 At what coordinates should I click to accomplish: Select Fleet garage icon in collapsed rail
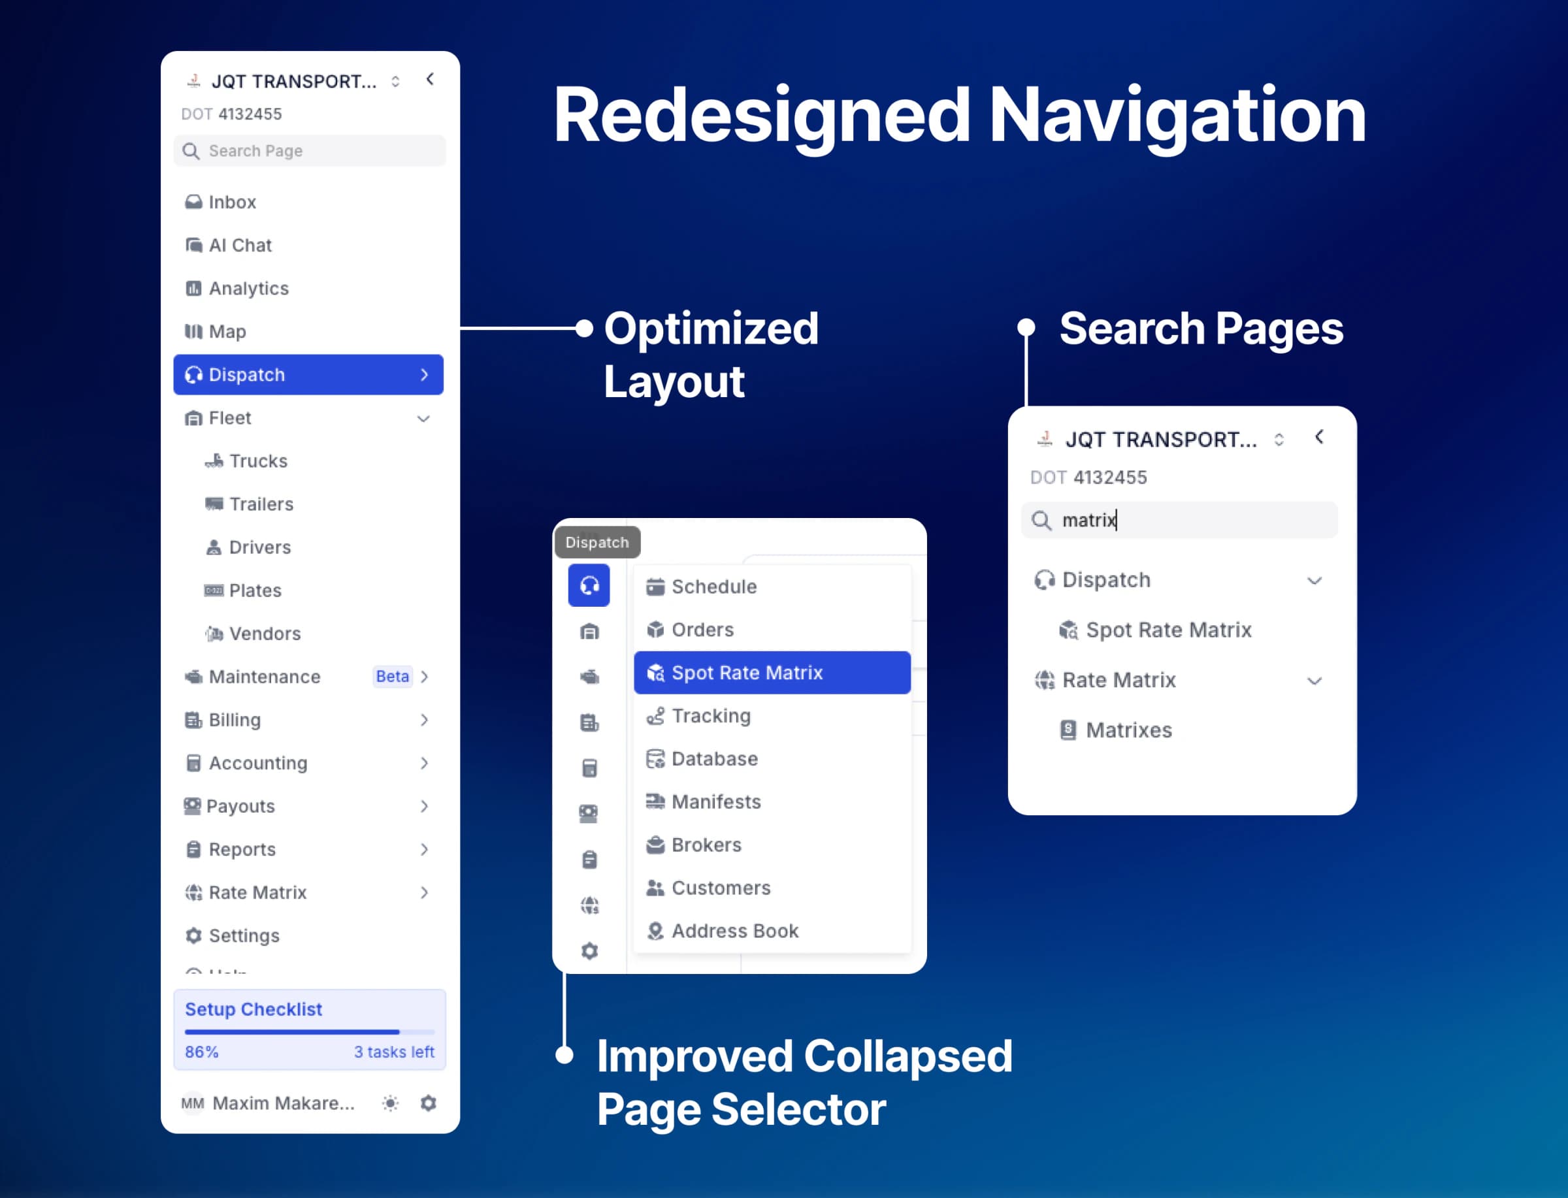pos(589,631)
